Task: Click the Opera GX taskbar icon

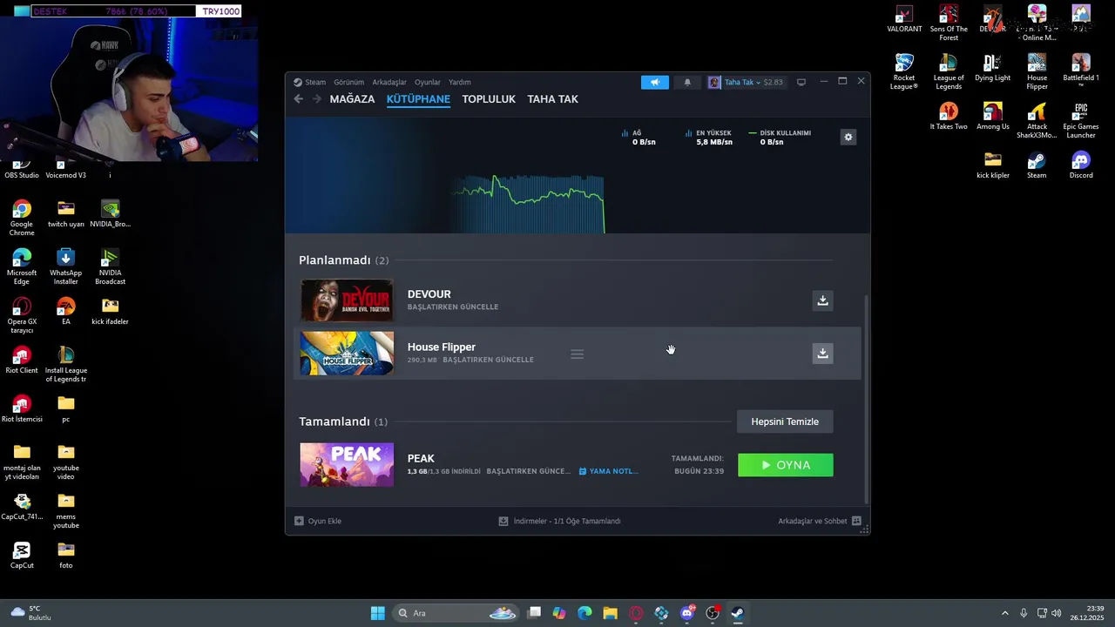Action: pyautogui.click(x=636, y=613)
